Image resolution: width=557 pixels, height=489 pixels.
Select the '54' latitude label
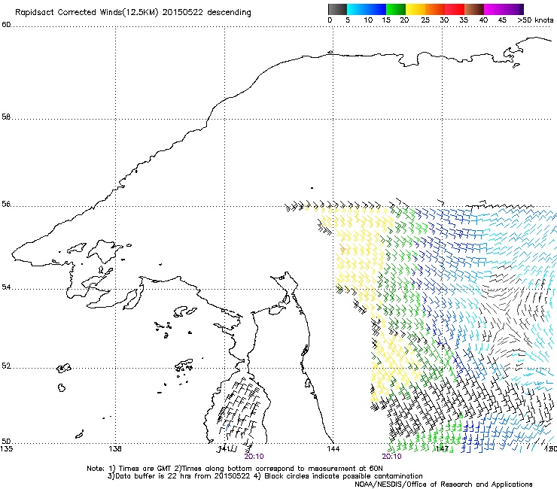tap(6, 287)
